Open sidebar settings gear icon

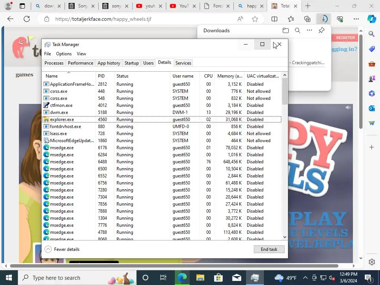click(x=371, y=262)
